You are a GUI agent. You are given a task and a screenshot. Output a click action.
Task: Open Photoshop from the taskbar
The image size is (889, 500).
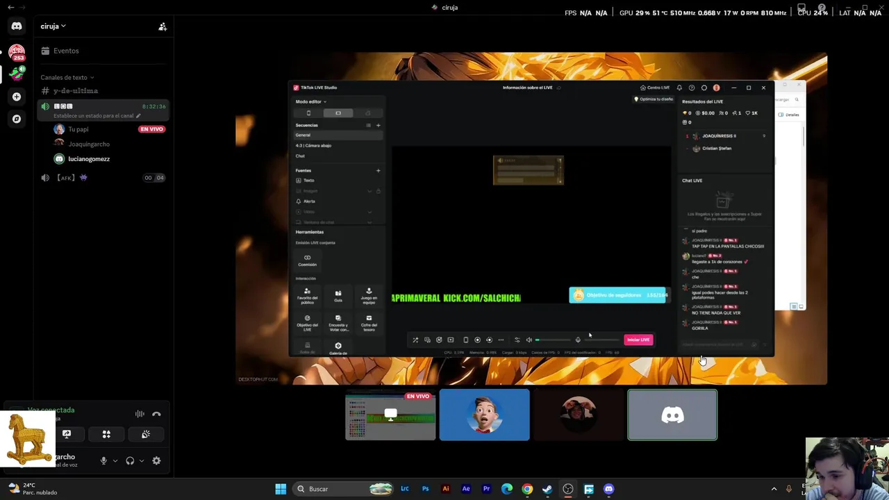point(425,489)
